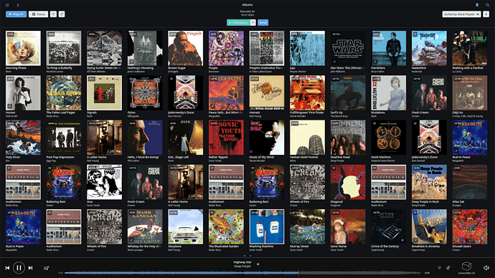Open search with the magnifier icon
The image size is (495, 278).
pos(487,5)
